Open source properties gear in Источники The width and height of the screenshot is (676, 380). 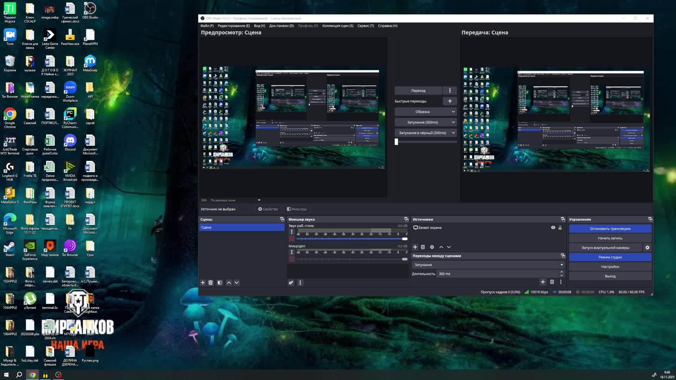pyautogui.click(x=432, y=247)
